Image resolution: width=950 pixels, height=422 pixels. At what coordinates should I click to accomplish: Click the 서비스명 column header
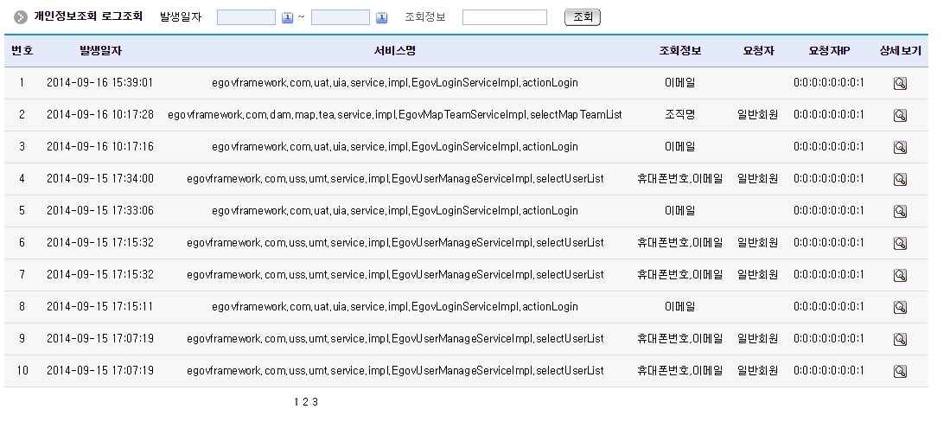(x=395, y=51)
